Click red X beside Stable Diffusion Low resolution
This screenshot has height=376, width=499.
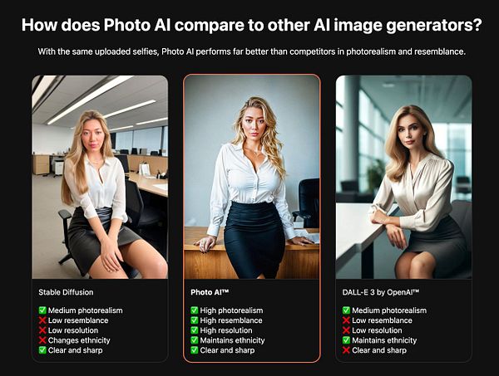[42, 330]
